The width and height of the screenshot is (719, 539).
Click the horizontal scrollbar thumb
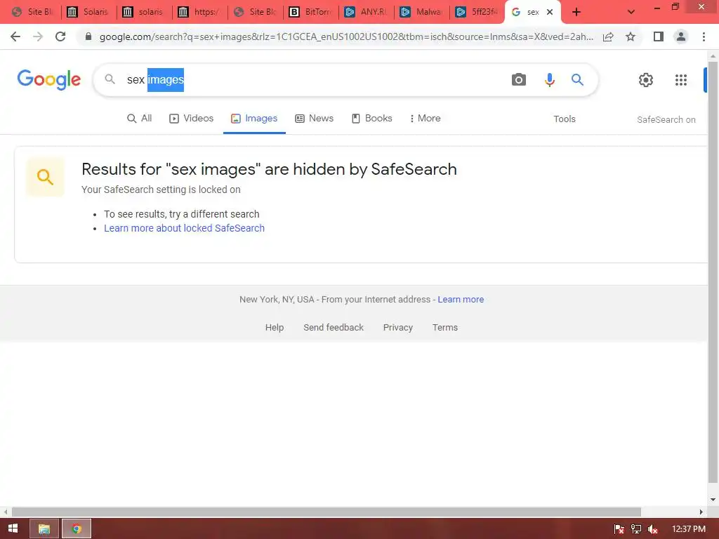point(326,512)
